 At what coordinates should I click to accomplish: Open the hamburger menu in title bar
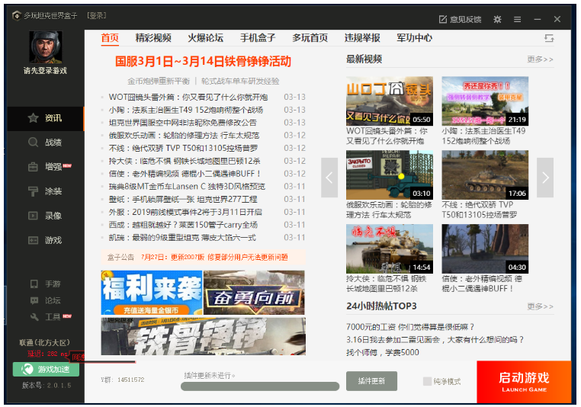(518, 19)
